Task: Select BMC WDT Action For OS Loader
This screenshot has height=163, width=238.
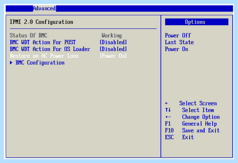Action: tap(50, 49)
